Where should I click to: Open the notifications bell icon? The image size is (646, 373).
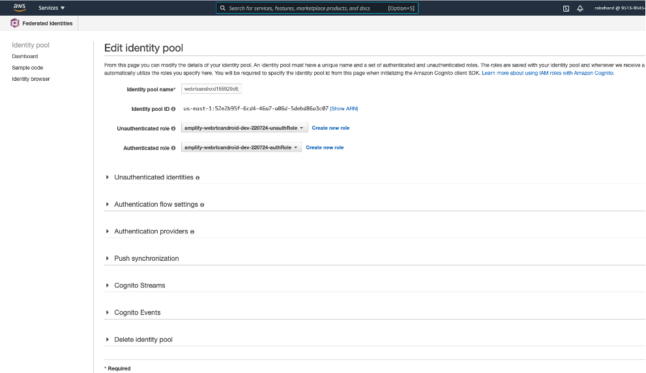click(x=580, y=8)
